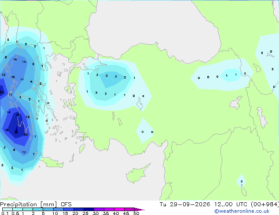Click the 35–40 mm legend swatch

109,209
